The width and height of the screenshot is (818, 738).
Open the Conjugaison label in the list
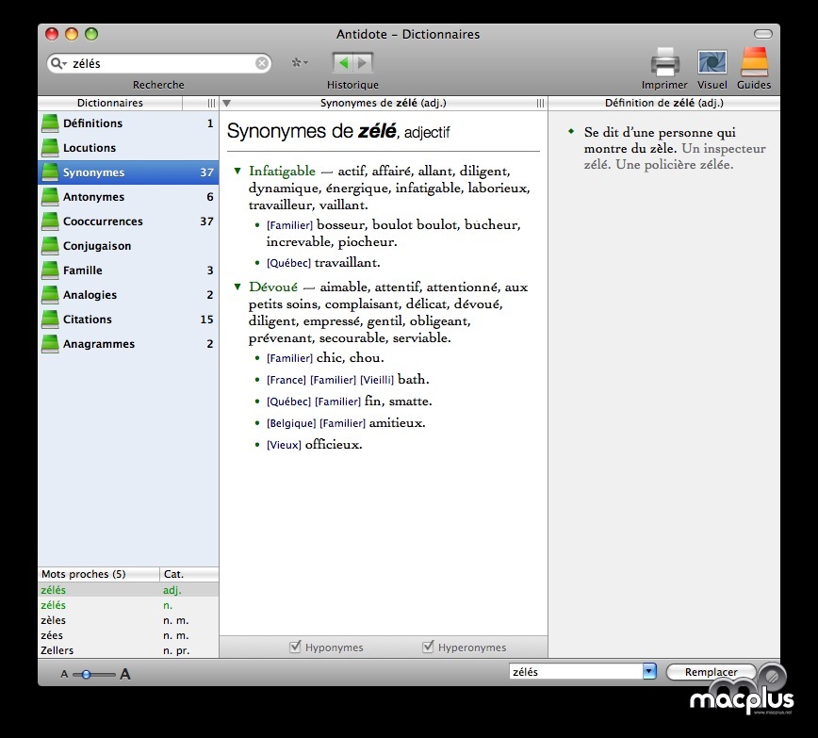click(x=97, y=246)
